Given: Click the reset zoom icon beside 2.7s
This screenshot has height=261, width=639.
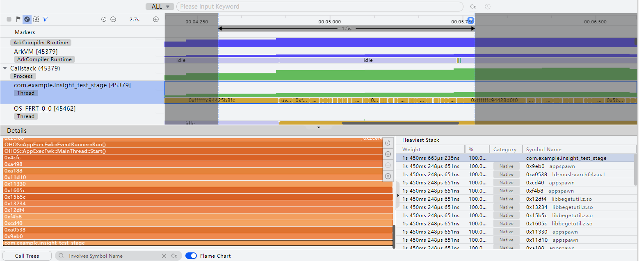Looking at the screenshot, I should click(x=104, y=19).
